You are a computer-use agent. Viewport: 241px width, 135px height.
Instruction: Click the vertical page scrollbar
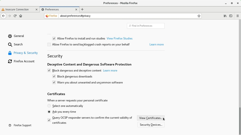(x=240, y=120)
